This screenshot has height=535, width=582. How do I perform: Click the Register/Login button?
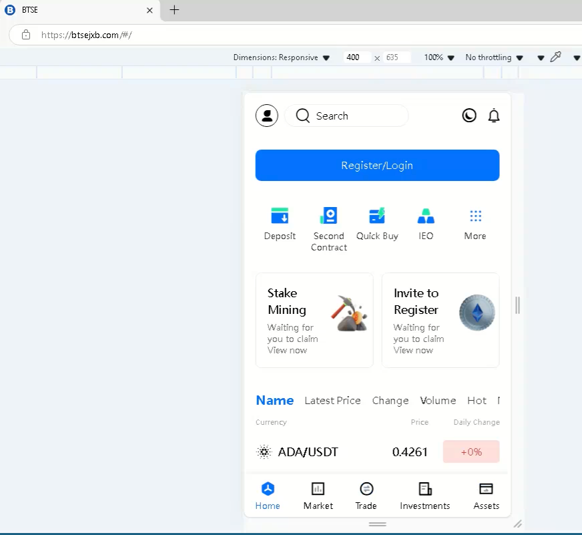pyautogui.click(x=377, y=165)
